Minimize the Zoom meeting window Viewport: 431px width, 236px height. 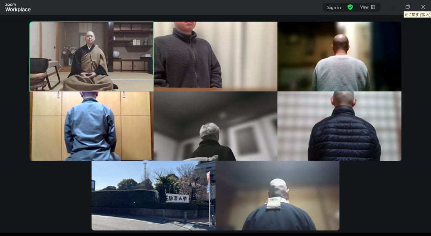coord(392,7)
